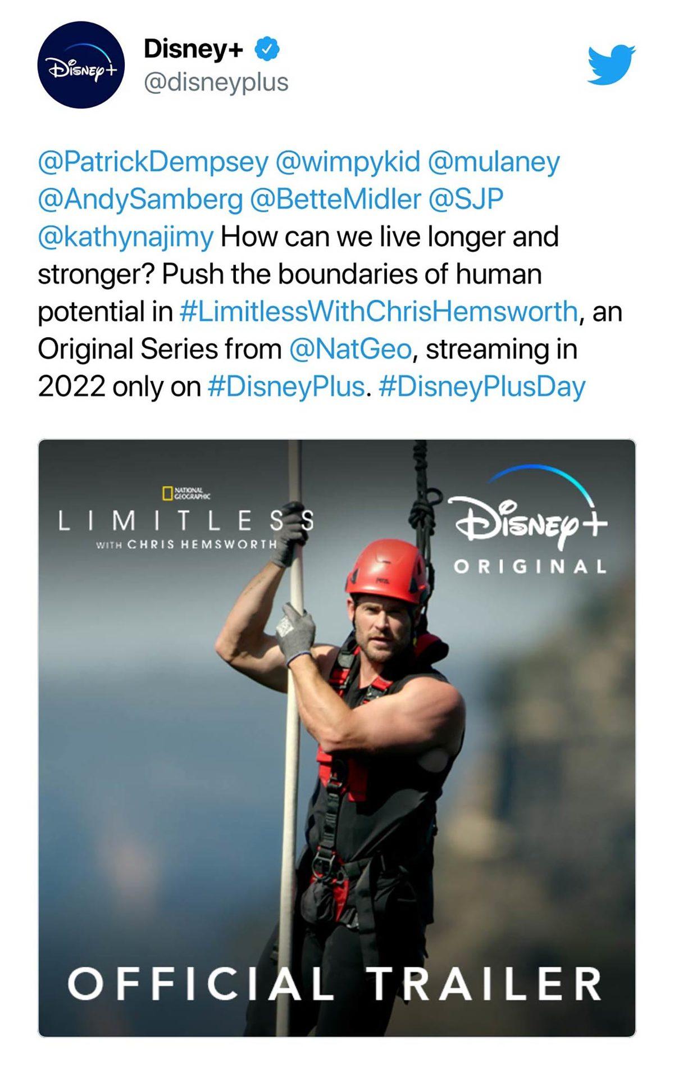Image resolution: width=674 pixels, height=1068 pixels.
Task: Click the Disney+ profile avatar
Action: 81,65
